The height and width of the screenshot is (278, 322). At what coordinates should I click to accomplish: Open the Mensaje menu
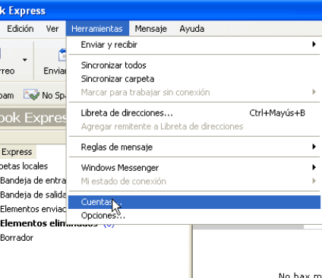click(x=150, y=29)
